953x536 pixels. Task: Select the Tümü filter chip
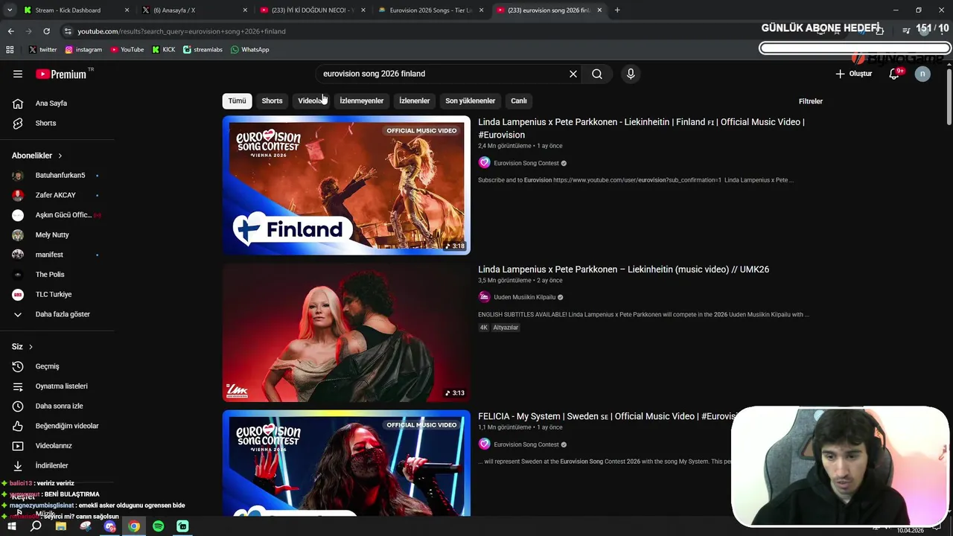pyautogui.click(x=237, y=100)
